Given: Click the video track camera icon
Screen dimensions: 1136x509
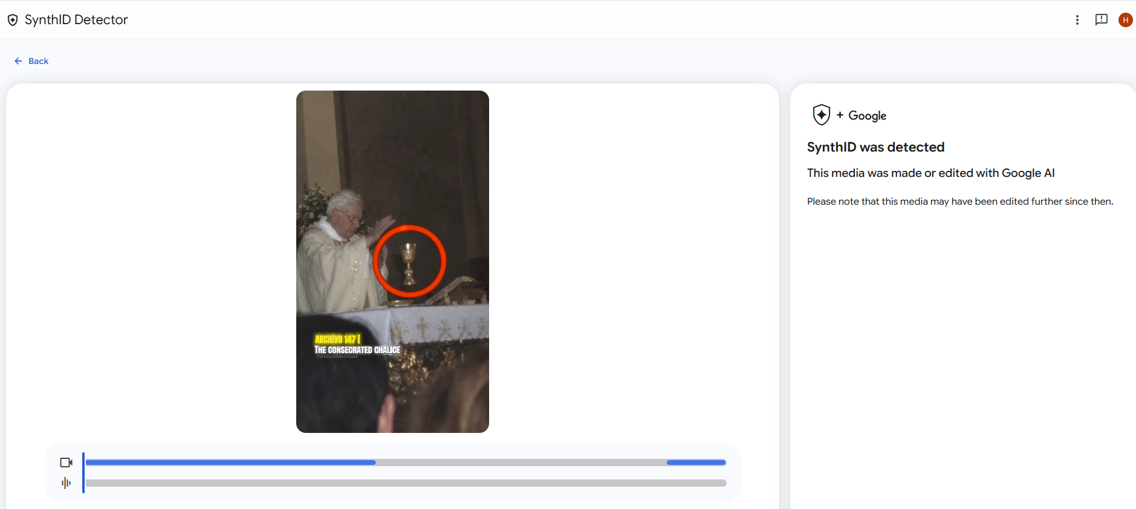Looking at the screenshot, I should tap(67, 463).
